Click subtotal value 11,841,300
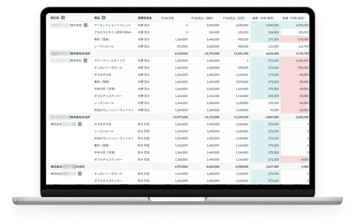Screen dimensions: 355x224 click(x=235, y=54)
